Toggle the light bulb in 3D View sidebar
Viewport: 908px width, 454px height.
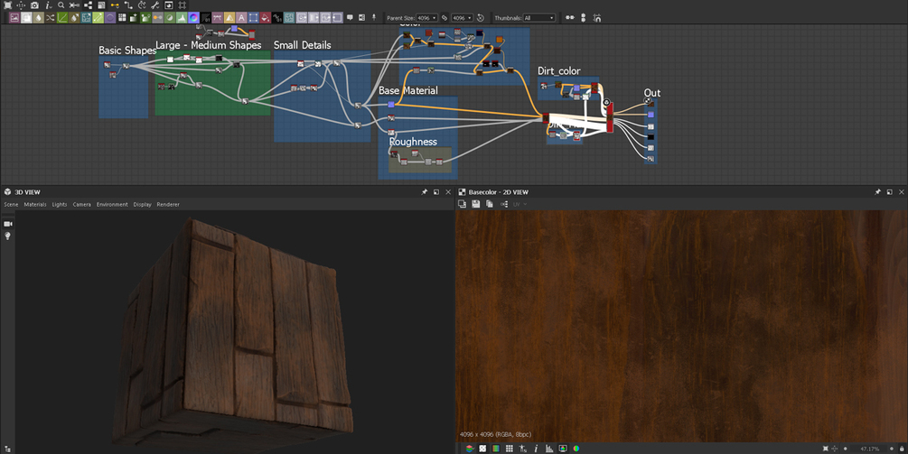click(x=7, y=236)
